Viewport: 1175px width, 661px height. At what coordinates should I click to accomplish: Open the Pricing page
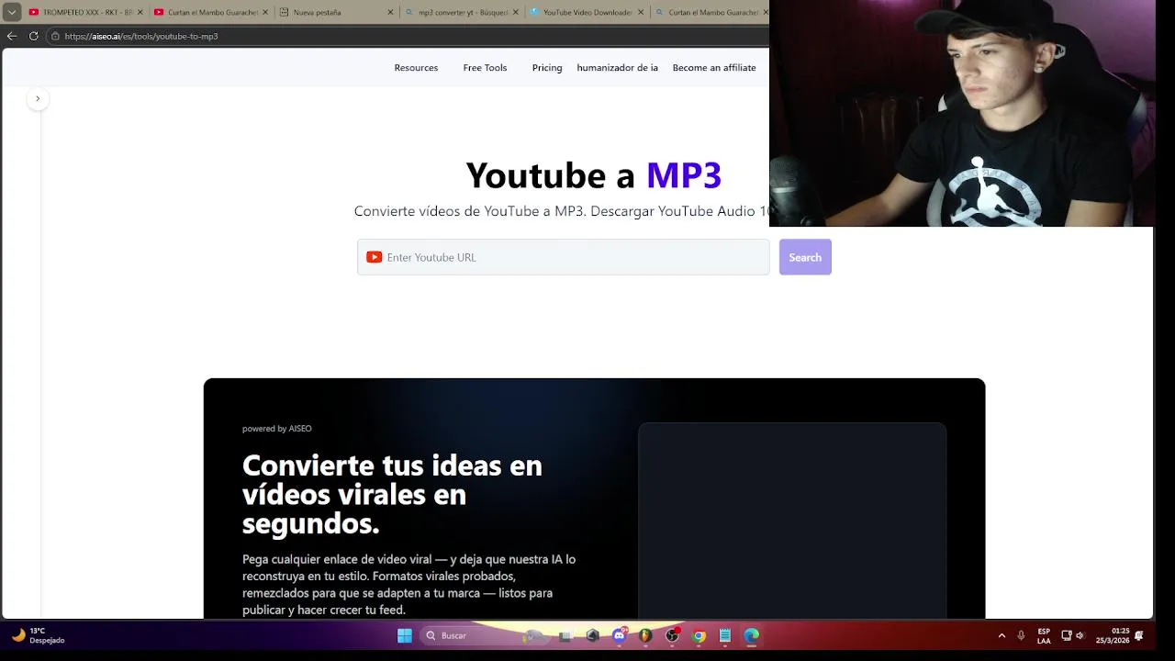click(547, 68)
